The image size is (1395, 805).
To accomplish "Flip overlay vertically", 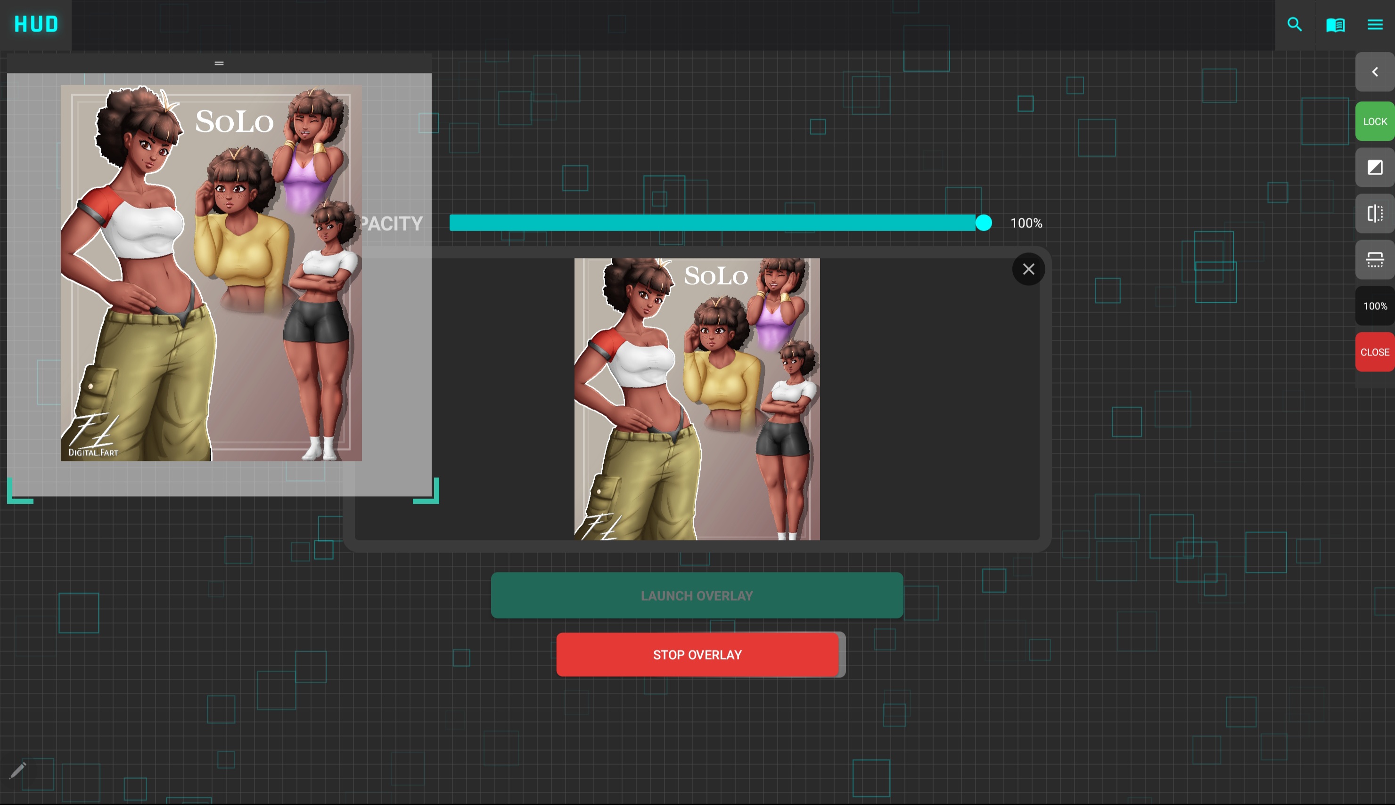I will tap(1375, 259).
